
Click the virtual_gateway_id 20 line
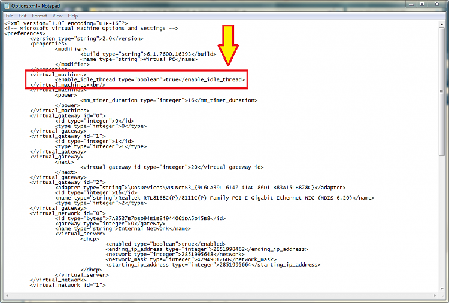(172, 167)
